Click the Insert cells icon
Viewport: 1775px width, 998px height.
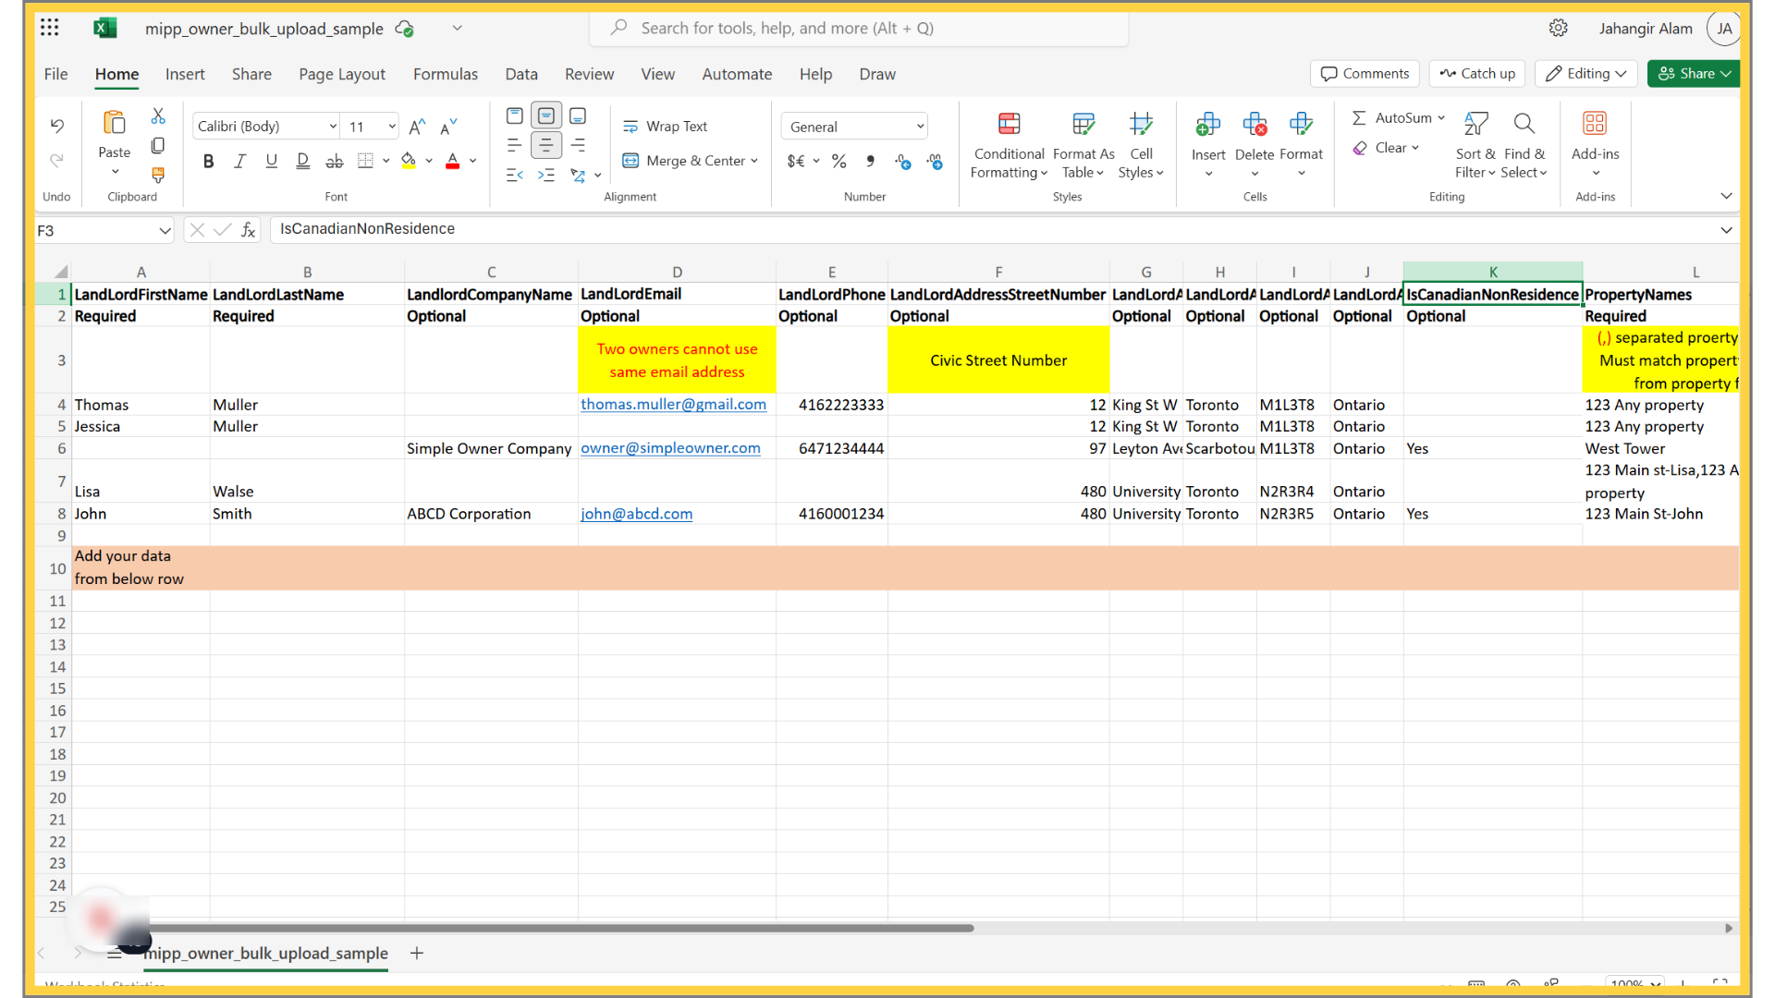(x=1208, y=124)
